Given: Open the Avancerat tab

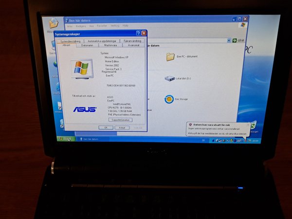Looking at the screenshot, I should (133, 45).
